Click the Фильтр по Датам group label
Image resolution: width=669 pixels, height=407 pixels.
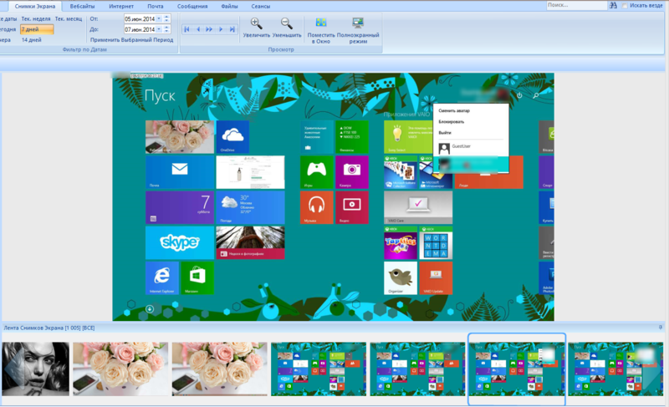tap(84, 49)
